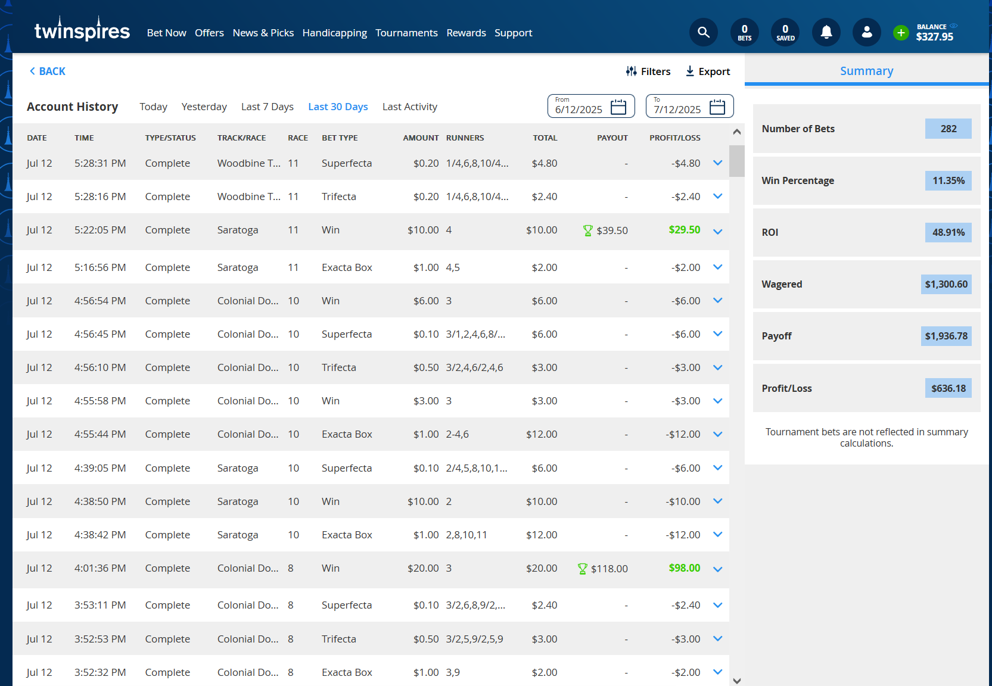Open the Handicapping menu
992x686 pixels.
[335, 33]
